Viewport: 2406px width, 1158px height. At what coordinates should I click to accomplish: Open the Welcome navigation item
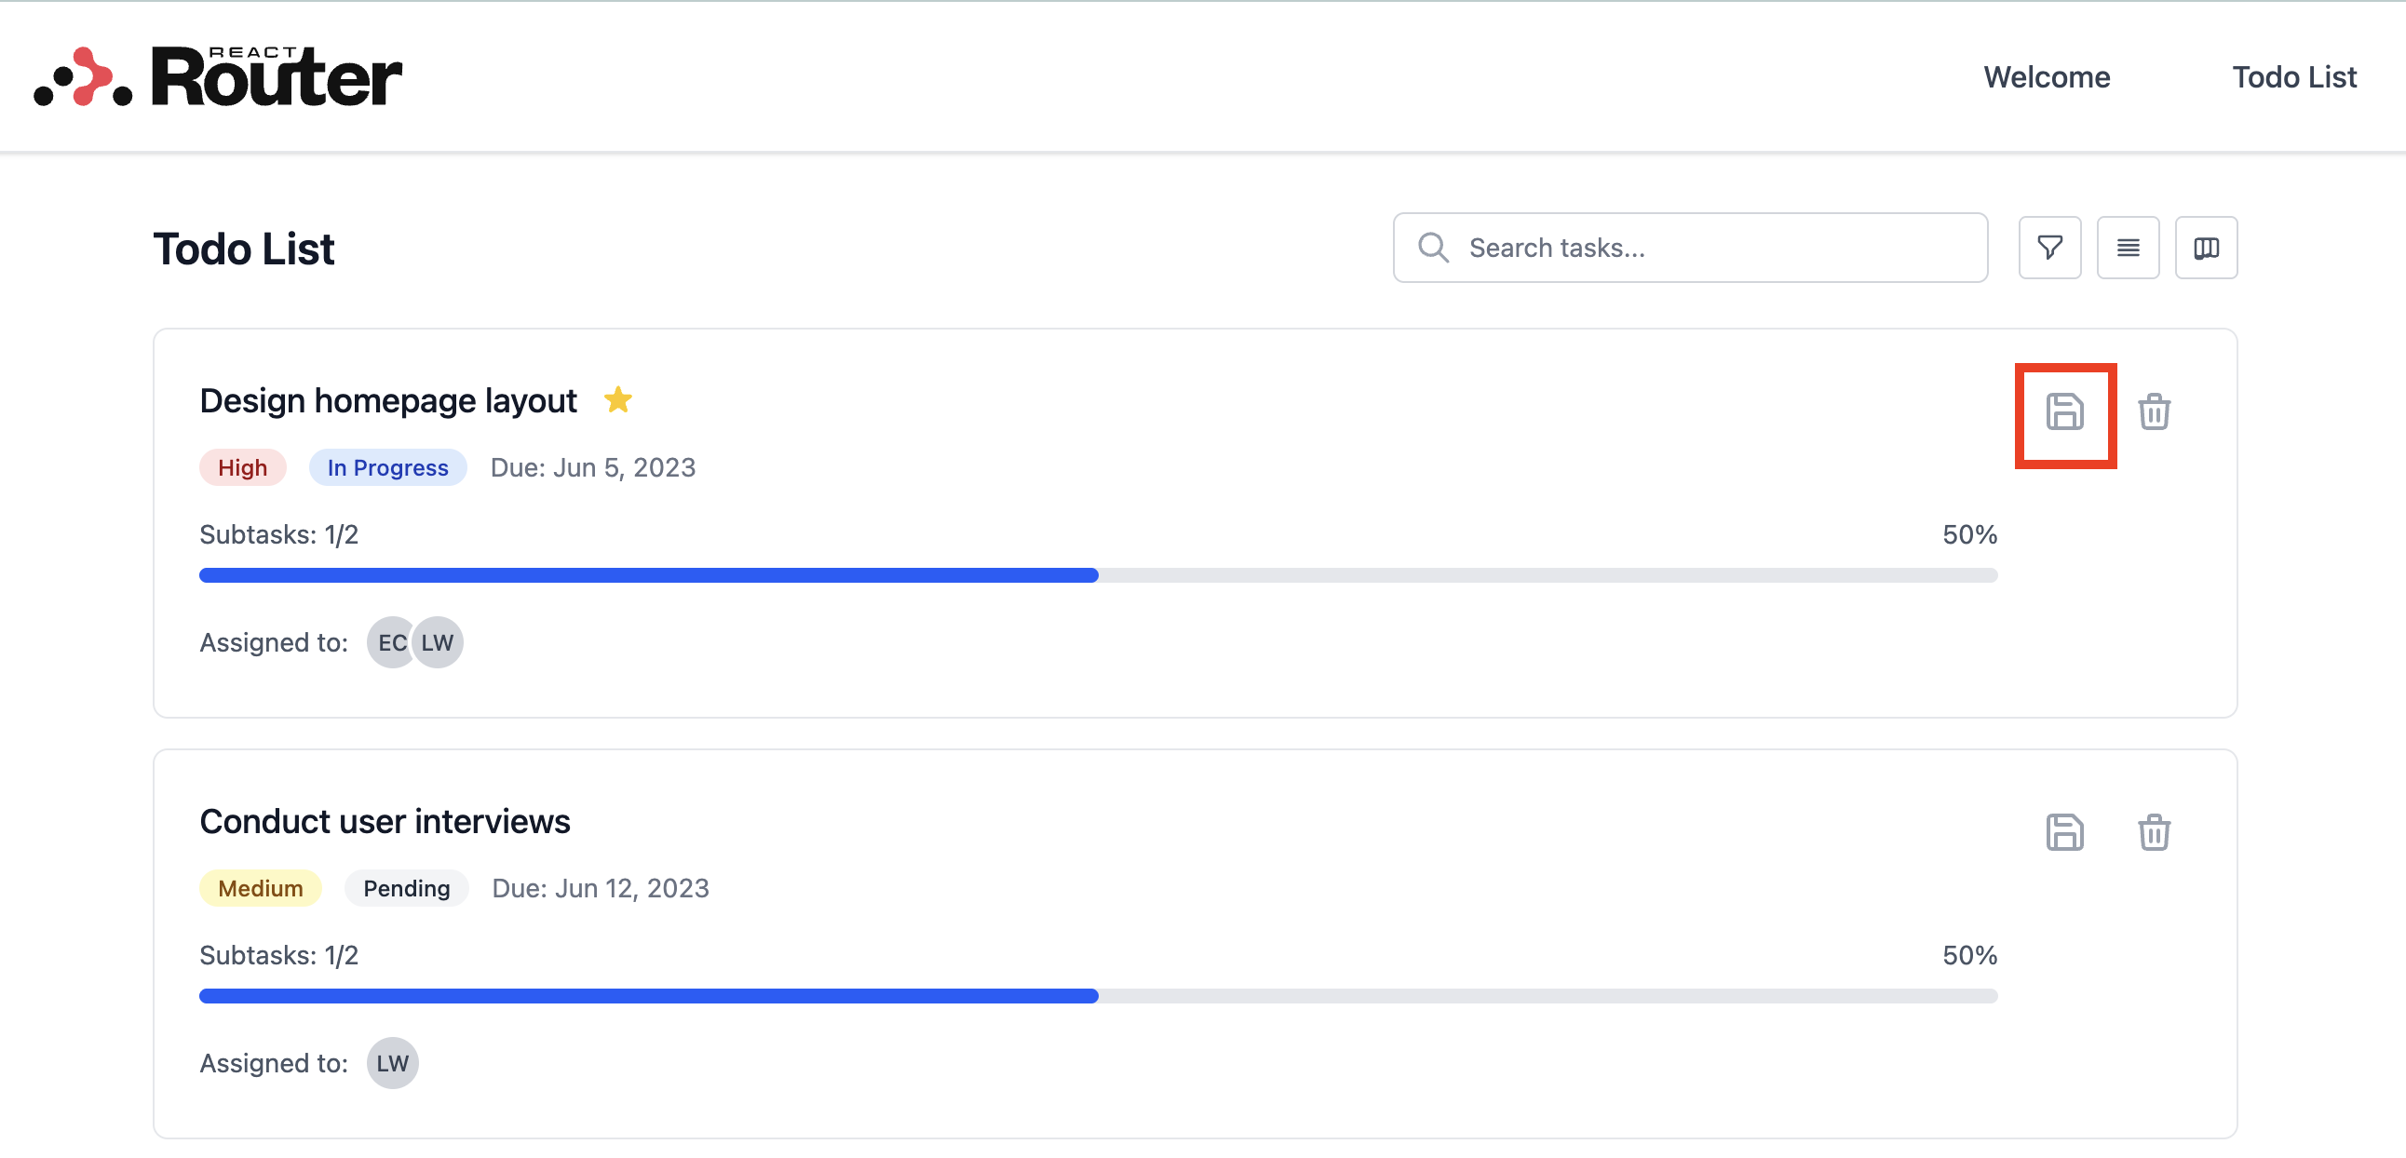(x=2047, y=76)
